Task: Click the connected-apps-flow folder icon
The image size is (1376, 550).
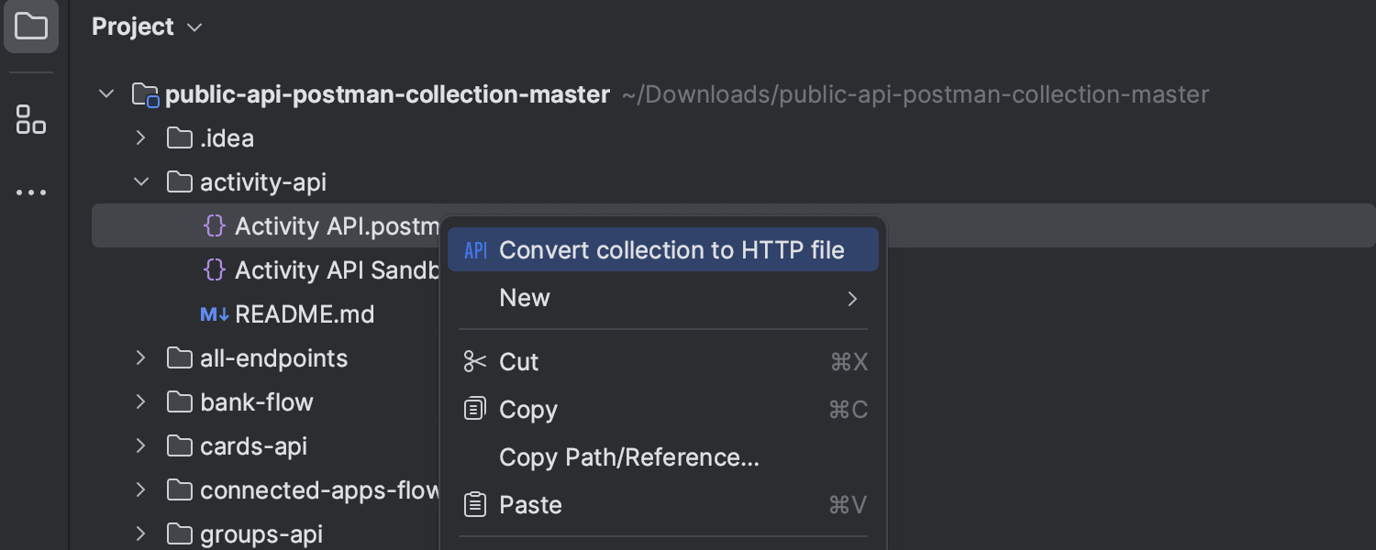Action: click(x=179, y=490)
